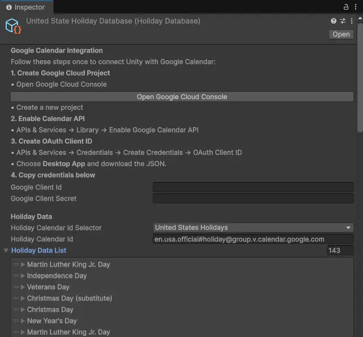The width and height of the screenshot is (363, 337).
Task: Select the Inspector tab
Action: tap(26, 7)
